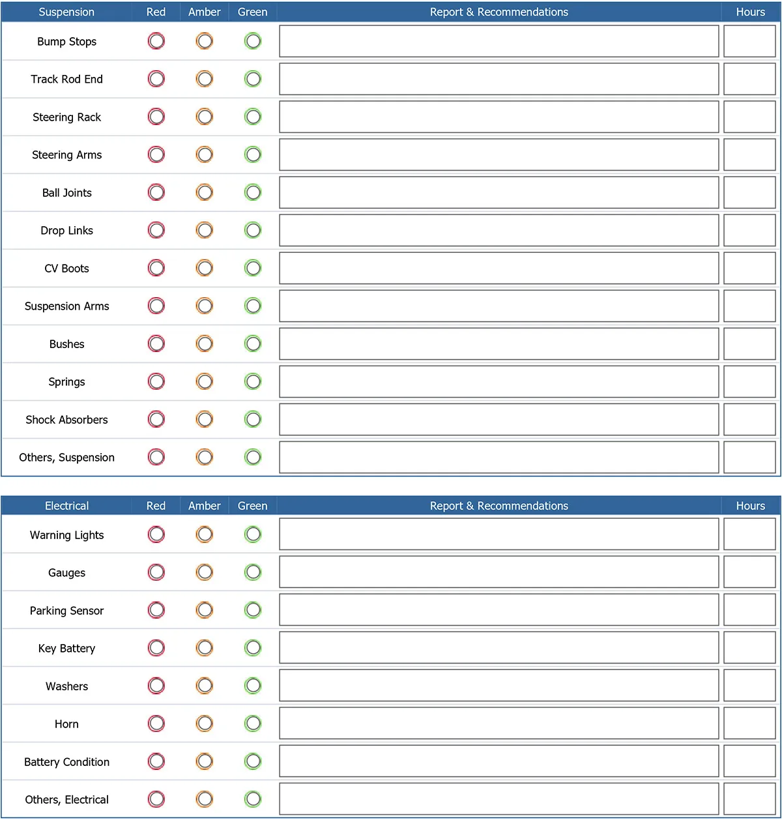Screen dimensions: 782x820
Task: Mark Track Rod End as Amber
Action: pos(205,79)
